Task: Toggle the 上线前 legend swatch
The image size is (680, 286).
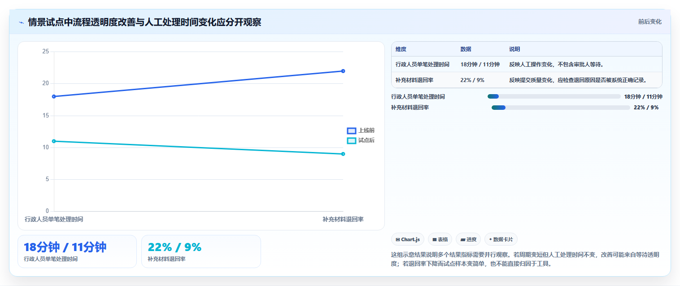Action: [351, 130]
